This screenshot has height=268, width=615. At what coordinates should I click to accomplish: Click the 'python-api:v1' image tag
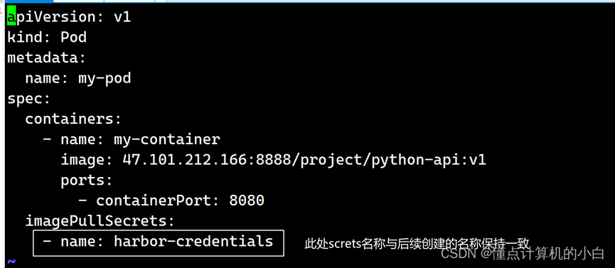pos(429,160)
